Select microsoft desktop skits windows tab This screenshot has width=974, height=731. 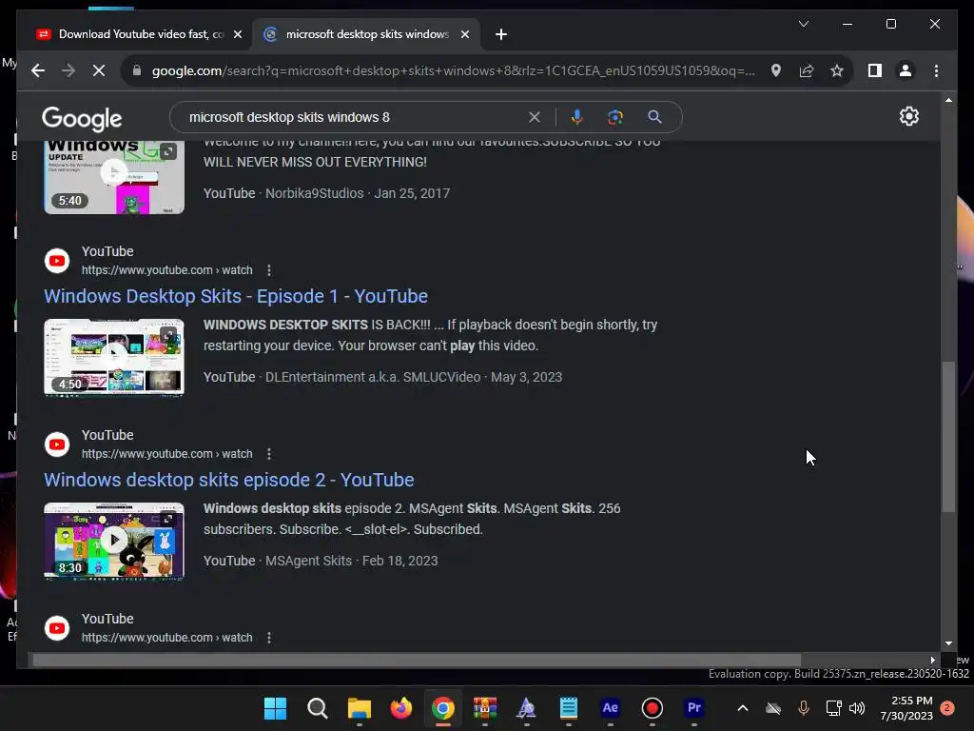tap(366, 34)
